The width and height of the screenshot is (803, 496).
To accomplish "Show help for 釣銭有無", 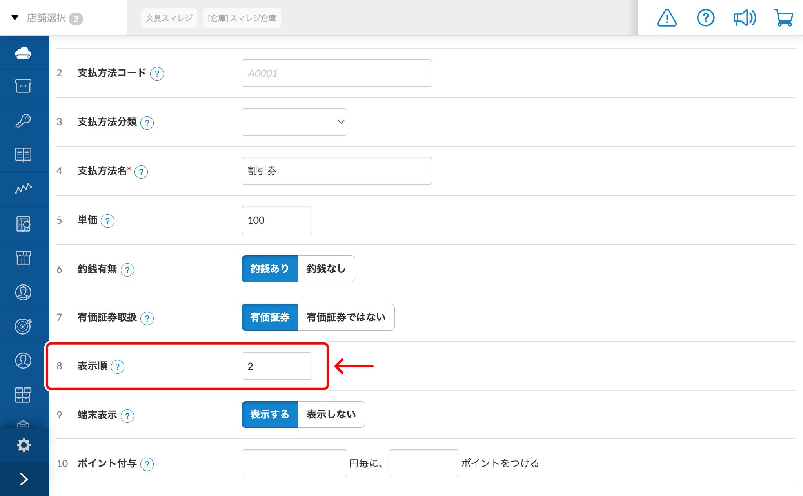I will [x=127, y=270].
